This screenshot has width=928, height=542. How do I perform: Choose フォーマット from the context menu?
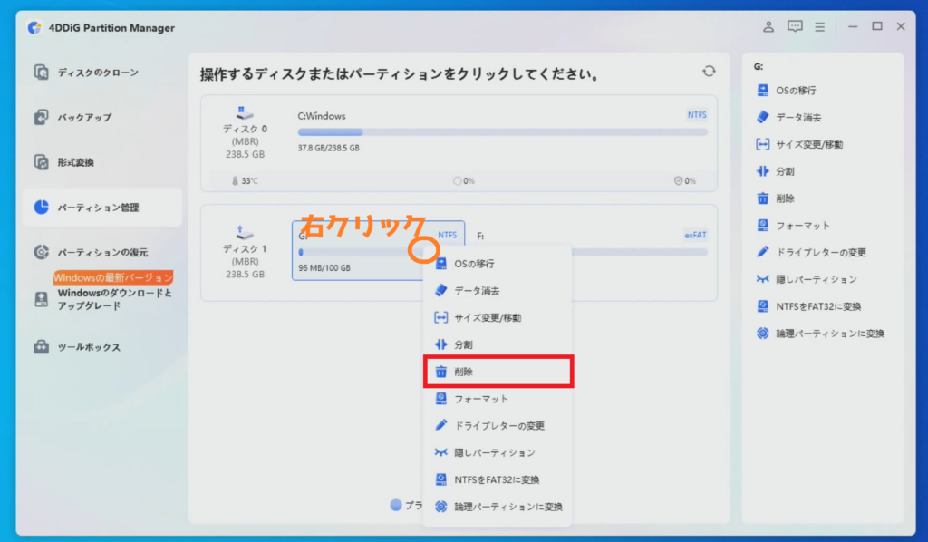coord(480,399)
